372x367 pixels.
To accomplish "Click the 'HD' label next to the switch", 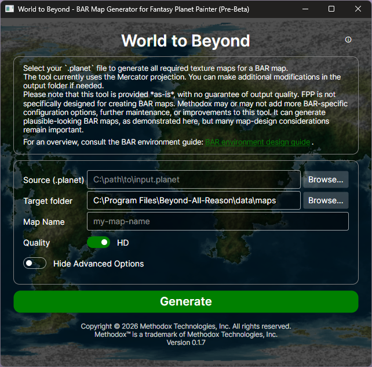I will point(123,243).
